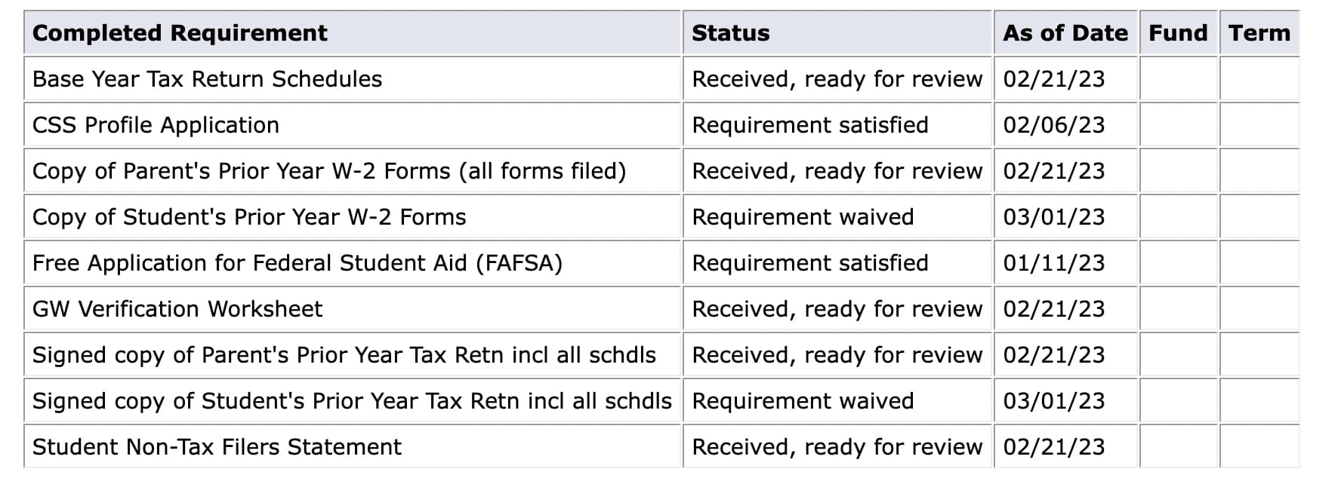Click the GW Verification Worksheet status cell
1341x478 pixels.
pos(837,309)
